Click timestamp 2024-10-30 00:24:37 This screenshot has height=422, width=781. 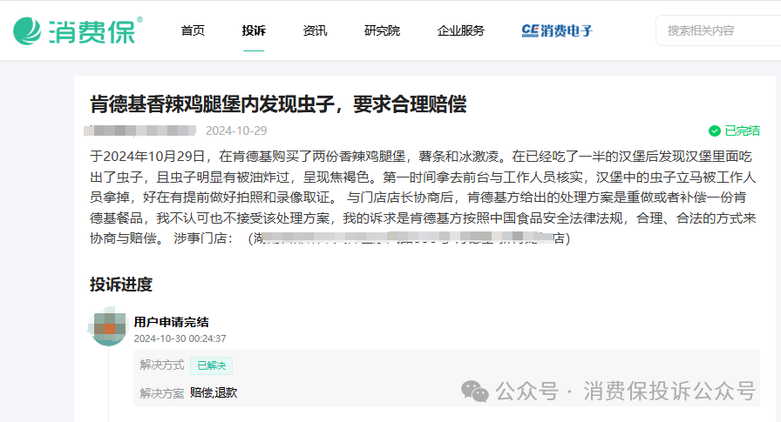point(180,338)
